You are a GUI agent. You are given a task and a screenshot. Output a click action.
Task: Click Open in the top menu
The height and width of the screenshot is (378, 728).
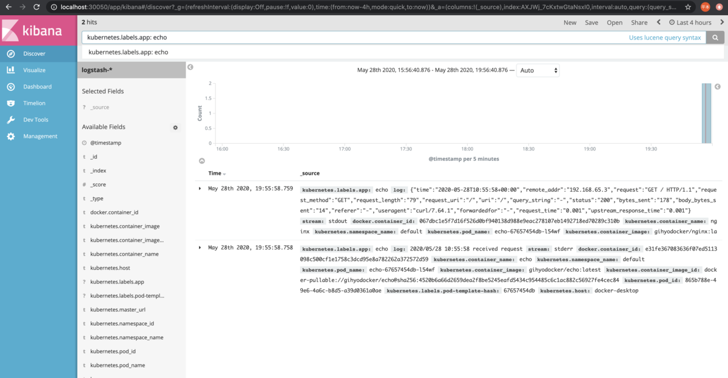(615, 22)
